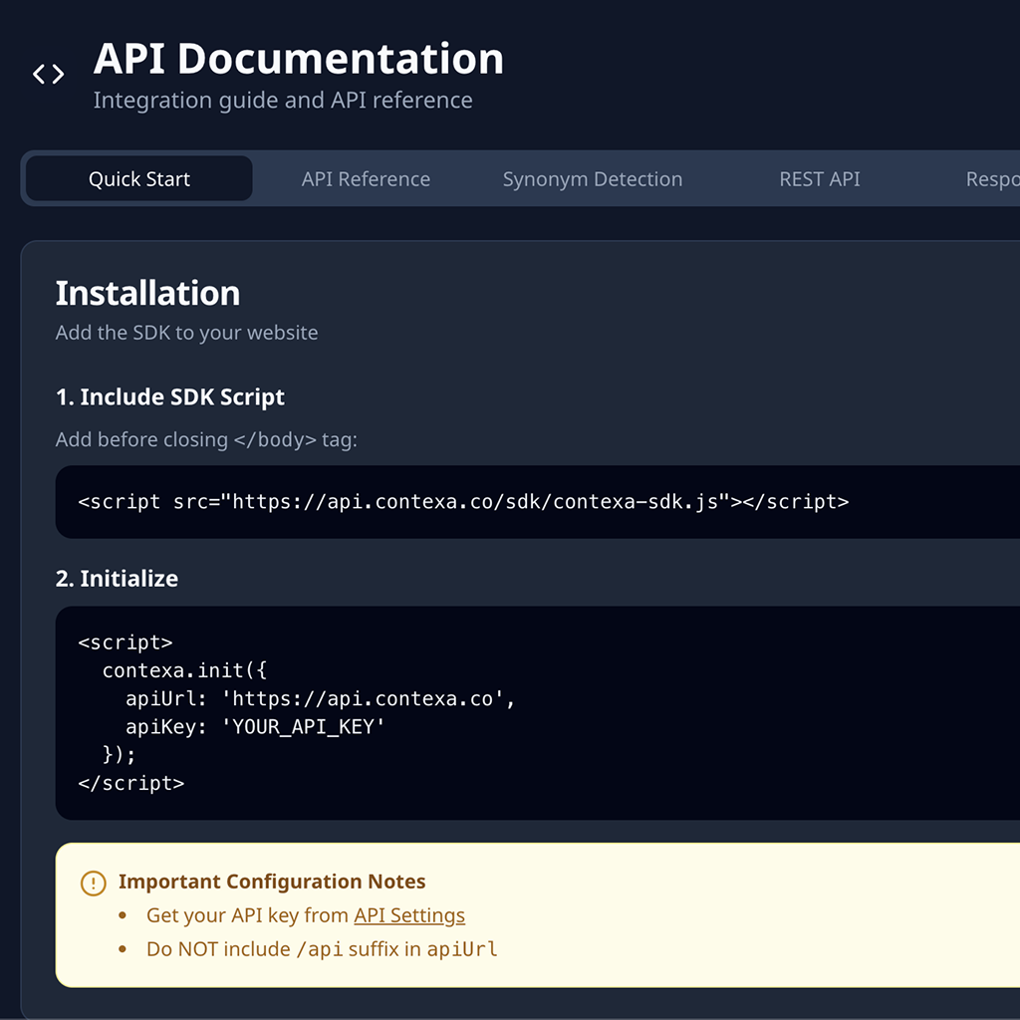Viewport: 1020px width, 1020px height.
Task: Click the 'Do NOT include /api suffix' note
Action: (x=321, y=949)
